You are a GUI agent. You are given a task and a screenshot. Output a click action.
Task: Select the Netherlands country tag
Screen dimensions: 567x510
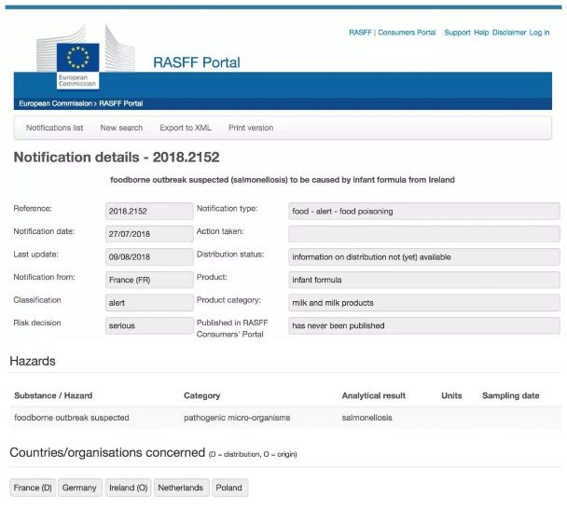181,488
